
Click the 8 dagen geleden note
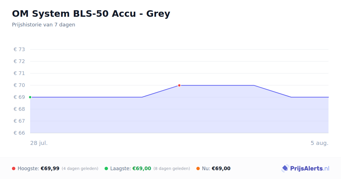click(x=172, y=168)
